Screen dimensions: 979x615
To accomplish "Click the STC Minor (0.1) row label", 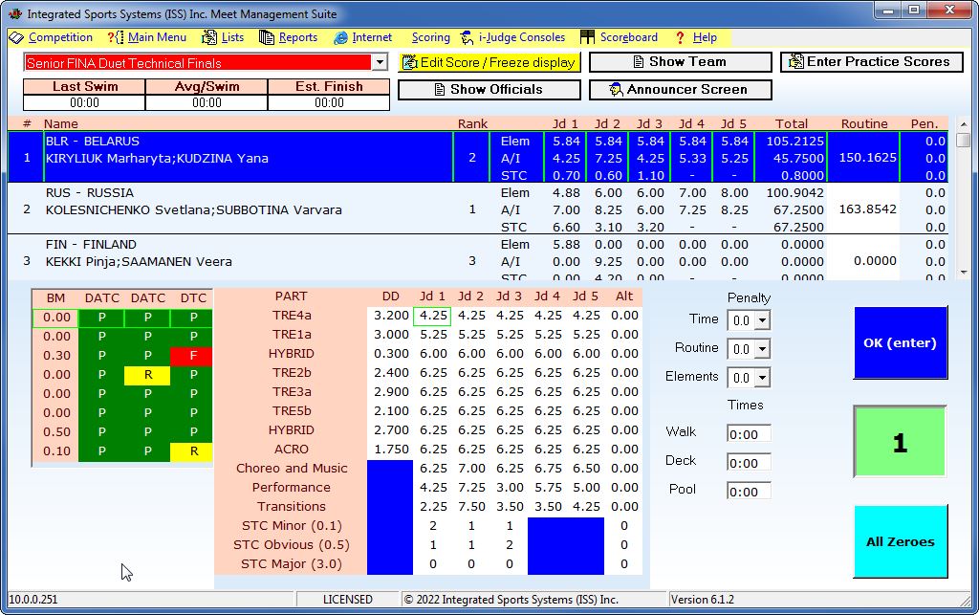I will tap(292, 526).
